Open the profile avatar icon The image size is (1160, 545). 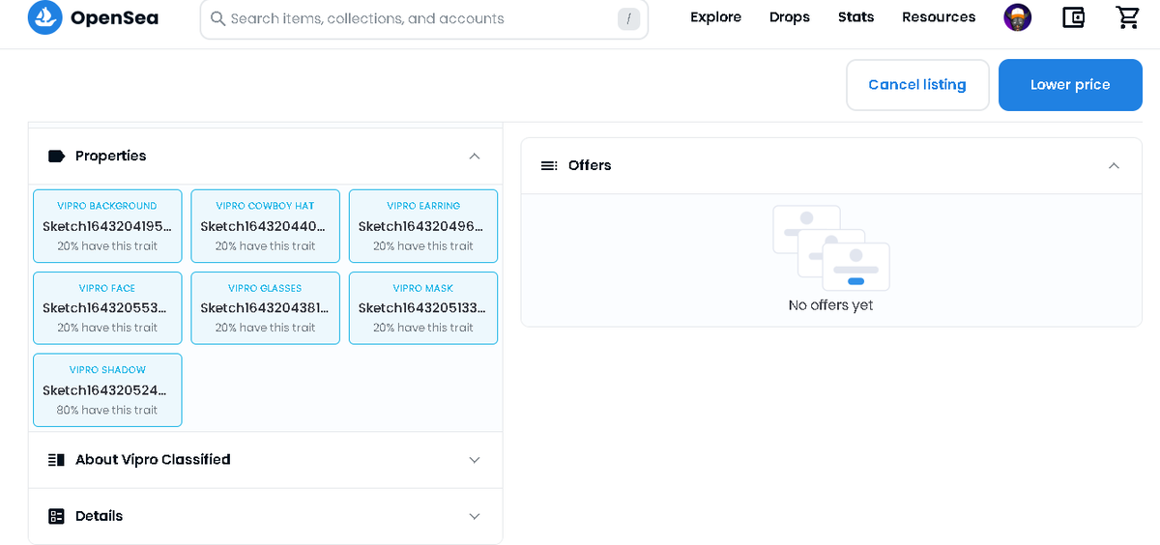1018,17
